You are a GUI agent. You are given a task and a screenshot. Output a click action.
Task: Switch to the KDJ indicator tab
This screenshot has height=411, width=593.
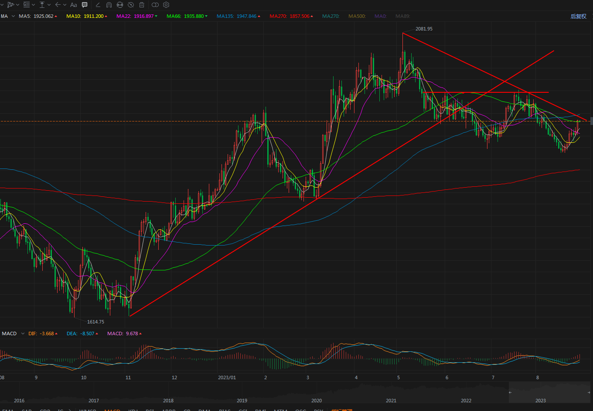[x=133, y=410]
